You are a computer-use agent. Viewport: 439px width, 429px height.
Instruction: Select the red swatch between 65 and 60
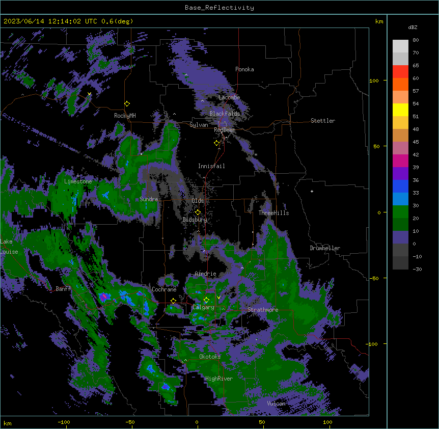point(400,71)
